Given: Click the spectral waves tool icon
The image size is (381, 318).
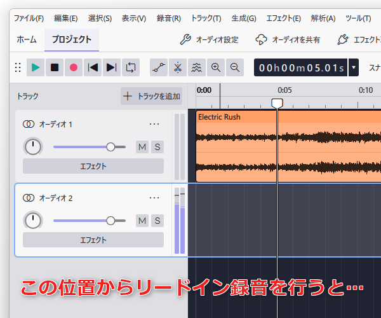Looking at the screenshot, I should (x=197, y=67).
